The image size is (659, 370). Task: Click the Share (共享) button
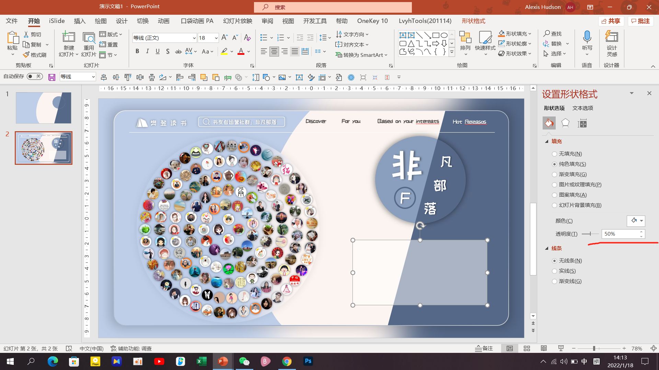[x=611, y=21]
